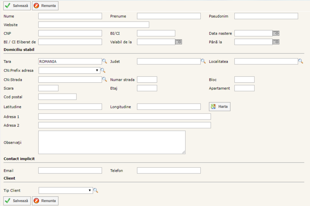
Task: Click the search magnifier next to Localitatea
Action: click(300, 61)
